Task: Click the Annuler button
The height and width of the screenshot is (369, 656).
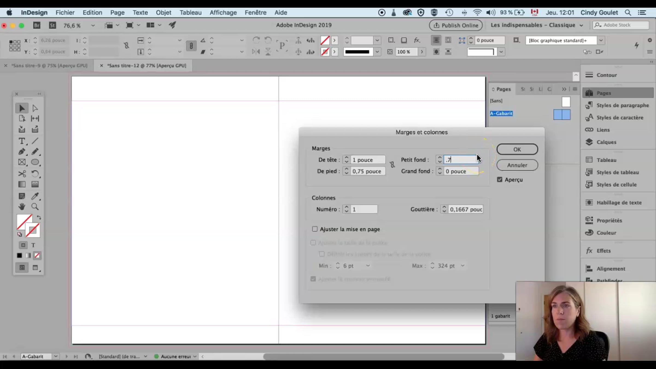Action: click(x=517, y=165)
